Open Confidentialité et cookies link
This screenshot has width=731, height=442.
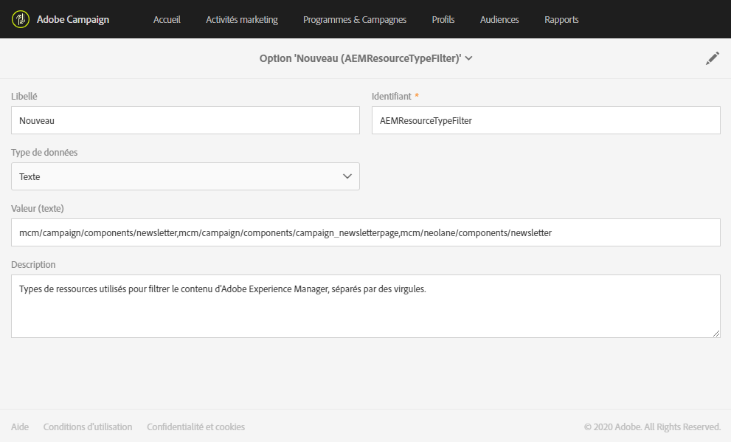pyautogui.click(x=195, y=427)
